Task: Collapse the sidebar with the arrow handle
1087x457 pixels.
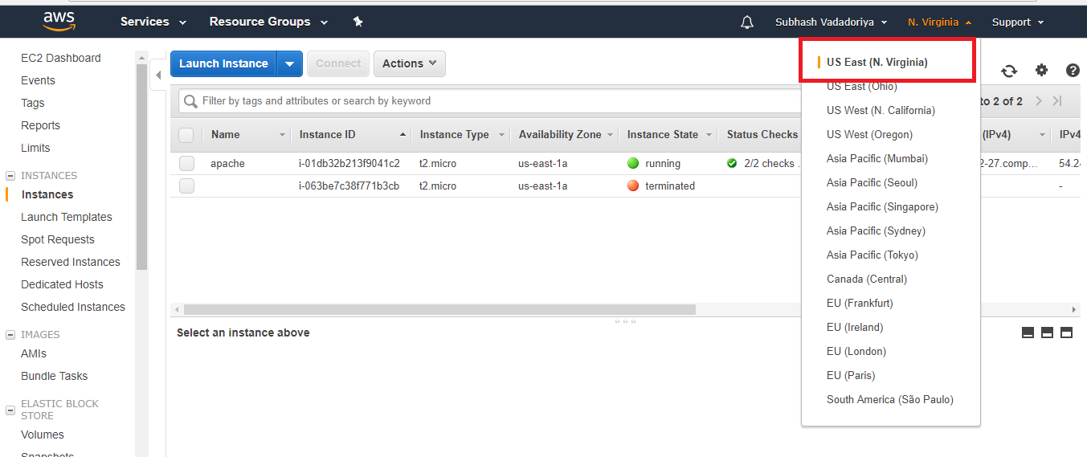Action: coord(158,75)
